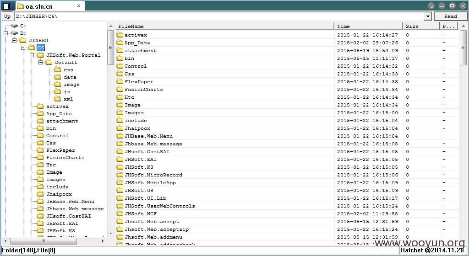Image resolution: width=469 pixels, height=256 pixels.
Task: Click Folder(148),File(8) status text
Action: (x=29, y=251)
